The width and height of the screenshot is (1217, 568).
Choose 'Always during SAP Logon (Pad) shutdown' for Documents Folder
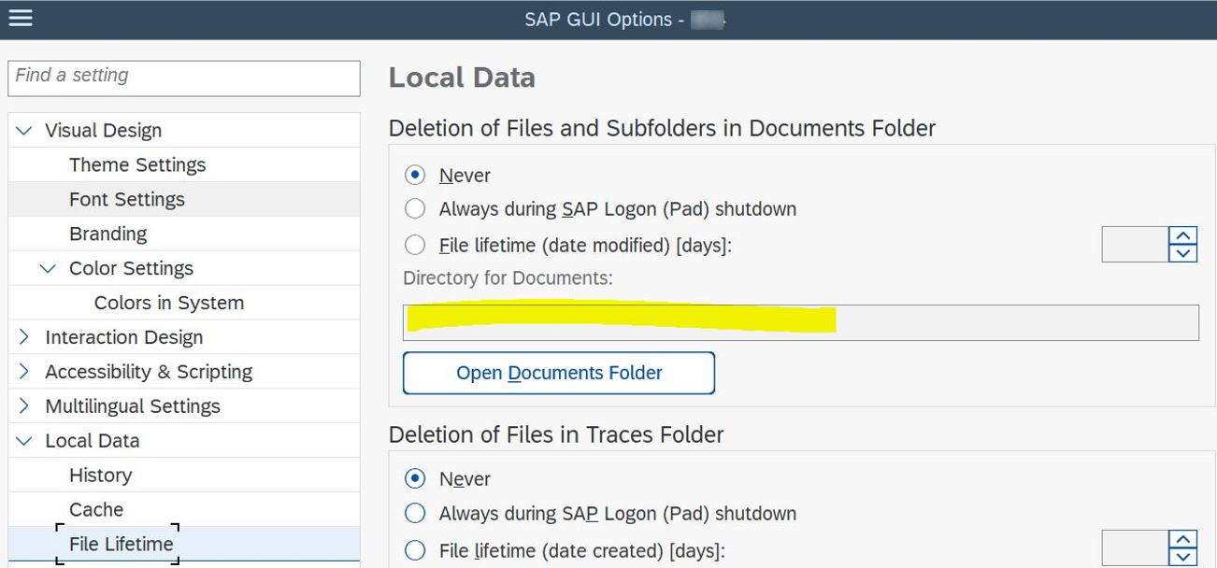click(415, 209)
